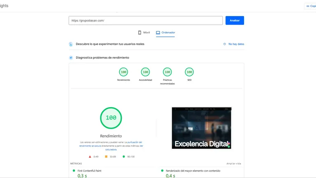Open the Prácticas recomendadas score gauge
The height and width of the screenshot is (178, 316).
click(167, 72)
